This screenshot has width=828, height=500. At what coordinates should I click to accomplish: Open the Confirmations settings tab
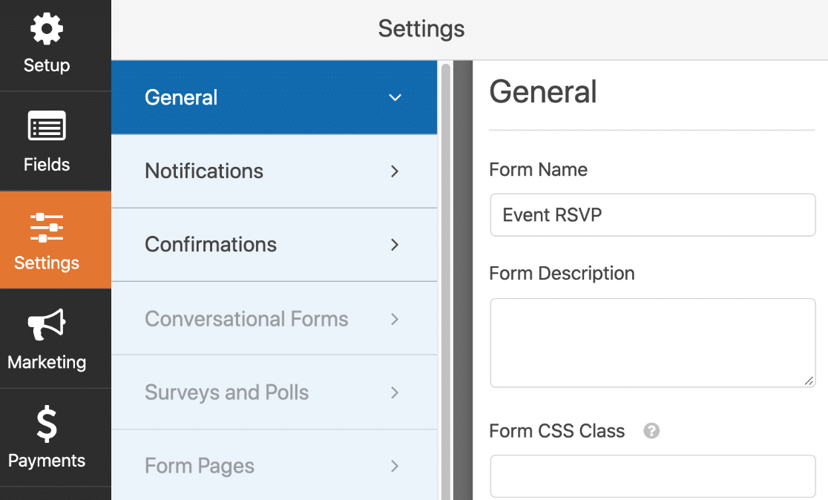pyautogui.click(x=274, y=245)
